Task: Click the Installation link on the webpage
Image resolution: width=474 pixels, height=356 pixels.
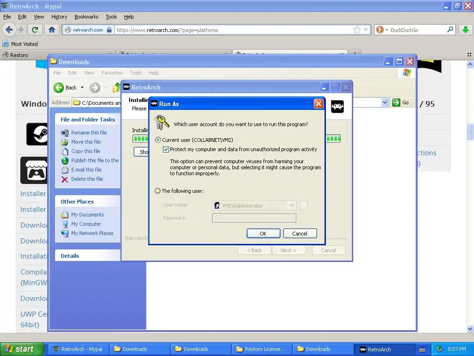Action: click(x=33, y=256)
